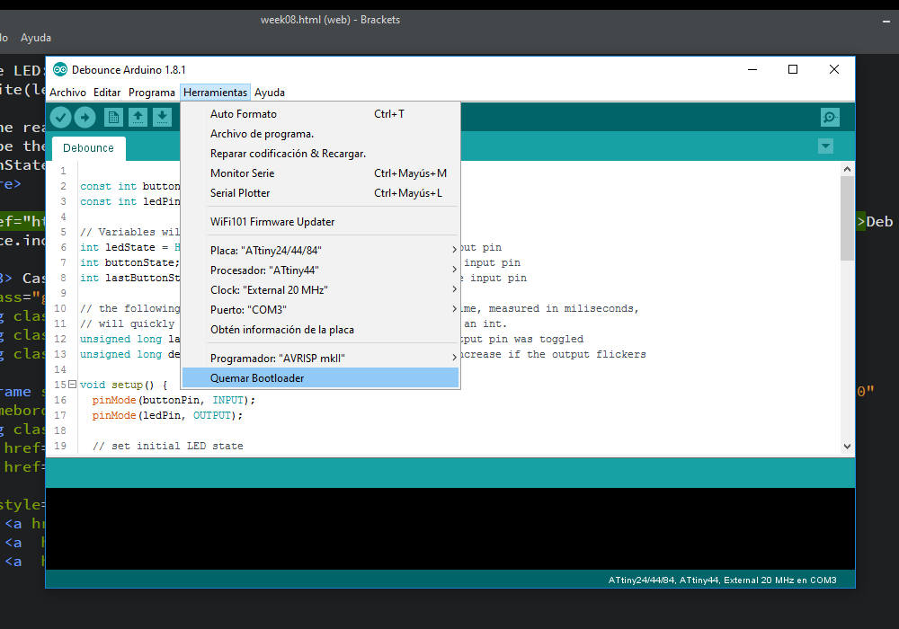This screenshot has height=629, width=899.
Task: Minimize the Arduino window
Action: tap(752, 69)
